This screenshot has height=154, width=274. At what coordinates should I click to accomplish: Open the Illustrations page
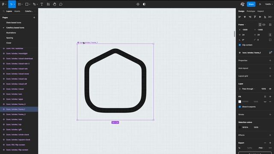(x=11, y=33)
